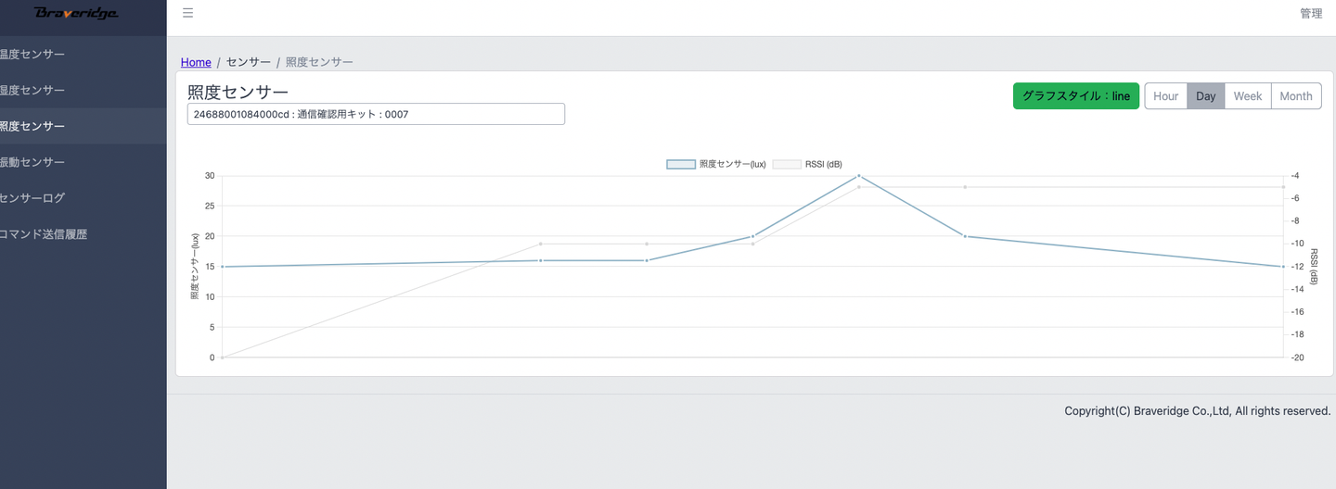Open the 管理 menu at top right
Viewport: 1336px width, 489px height.
[1311, 13]
